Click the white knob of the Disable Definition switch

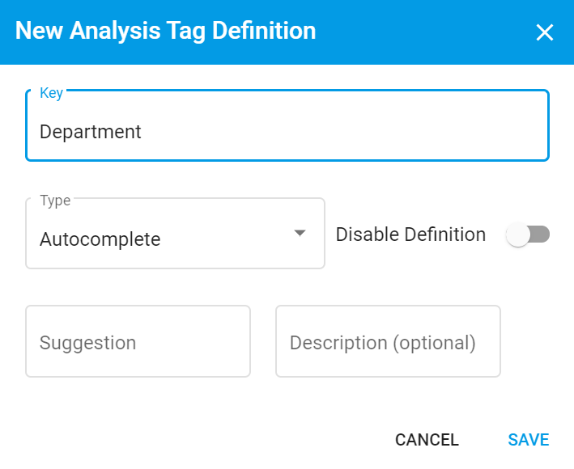517,234
